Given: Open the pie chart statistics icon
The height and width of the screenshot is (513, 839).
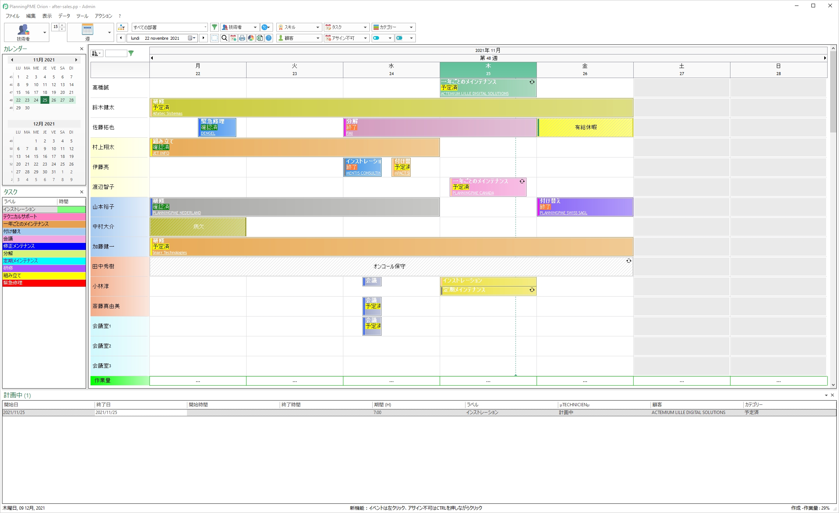Looking at the screenshot, I should [251, 38].
